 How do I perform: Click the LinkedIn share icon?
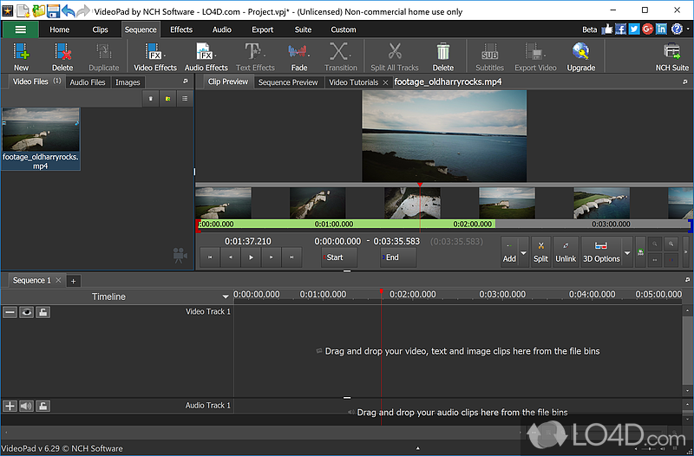coord(661,29)
